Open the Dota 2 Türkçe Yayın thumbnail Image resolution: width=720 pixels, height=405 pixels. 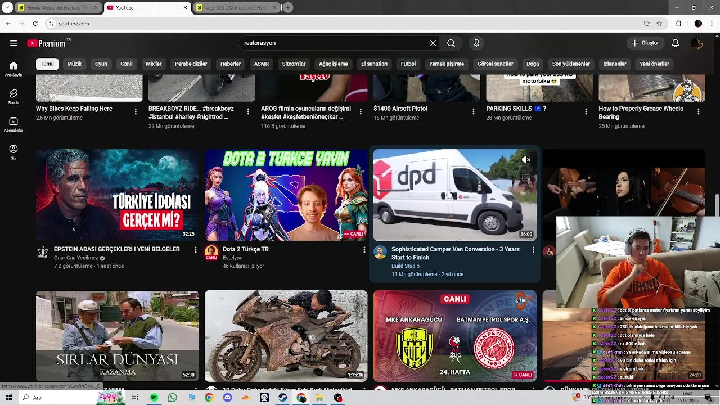[286, 195]
